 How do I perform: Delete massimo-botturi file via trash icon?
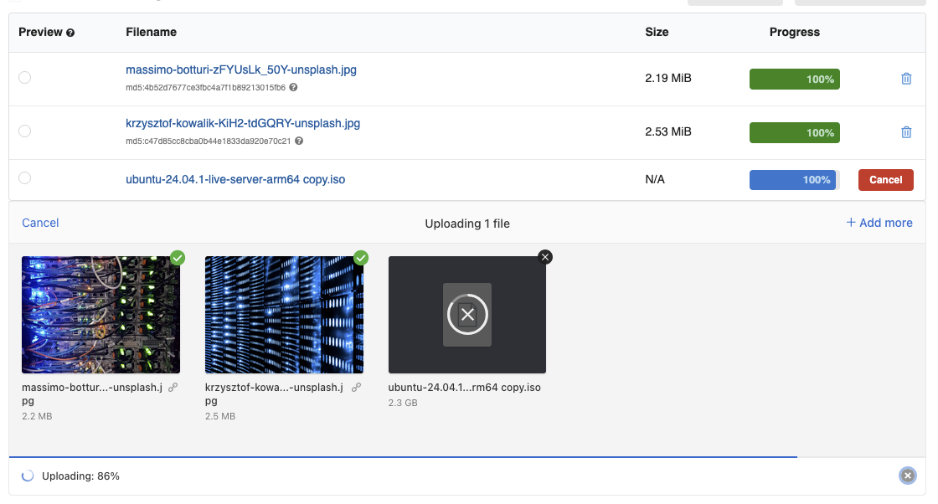click(906, 78)
